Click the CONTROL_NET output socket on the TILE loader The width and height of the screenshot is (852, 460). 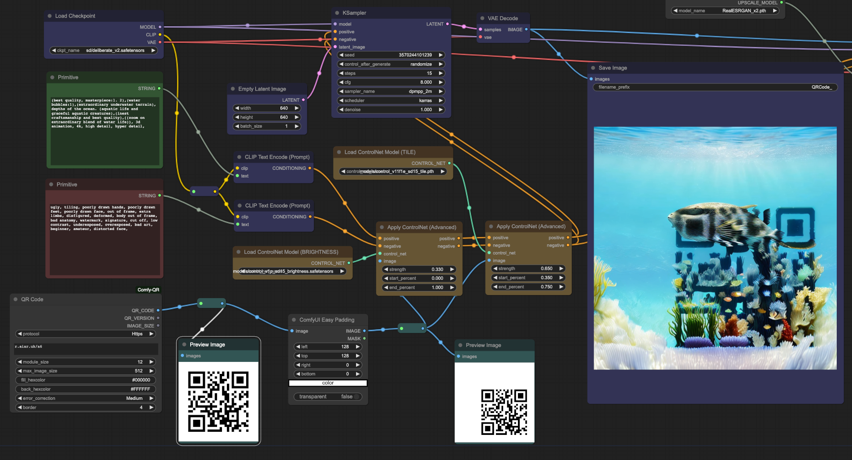449,163
